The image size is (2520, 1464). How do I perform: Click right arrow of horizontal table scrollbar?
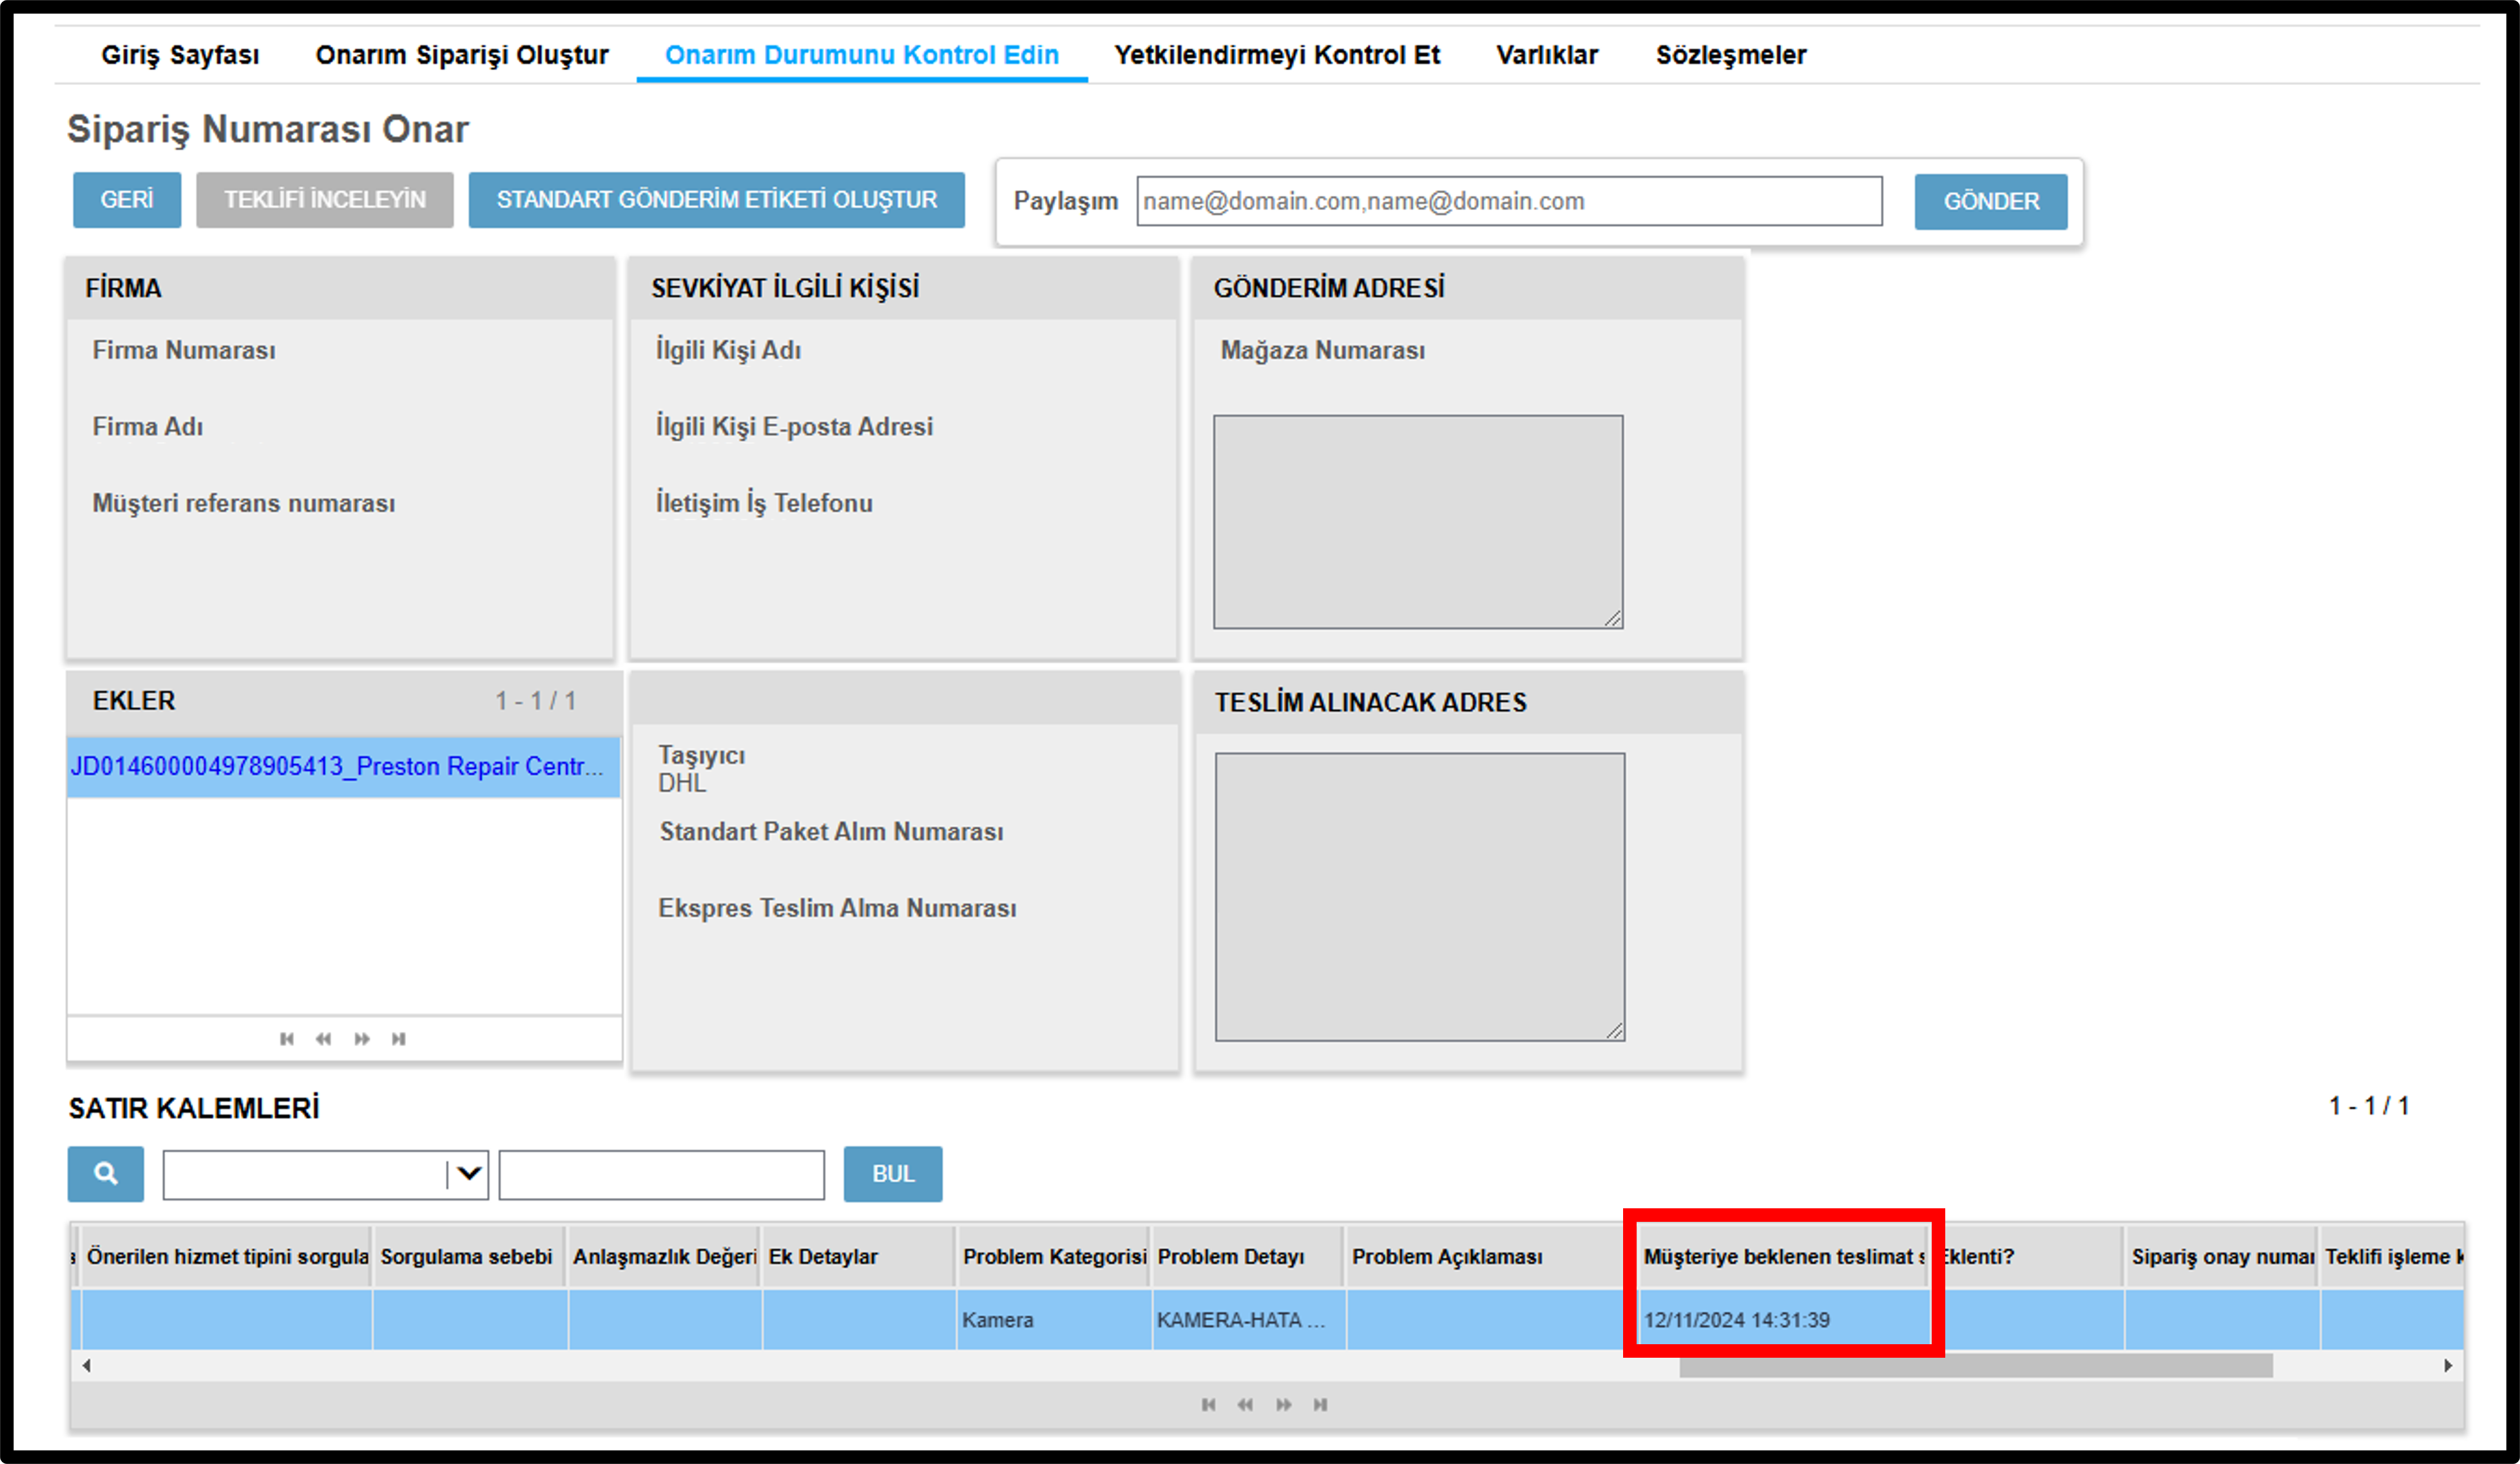(x=2448, y=1365)
